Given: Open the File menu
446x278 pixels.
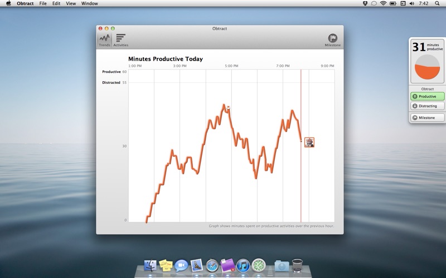Looking at the screenshot, I should (x=43, y=3).
